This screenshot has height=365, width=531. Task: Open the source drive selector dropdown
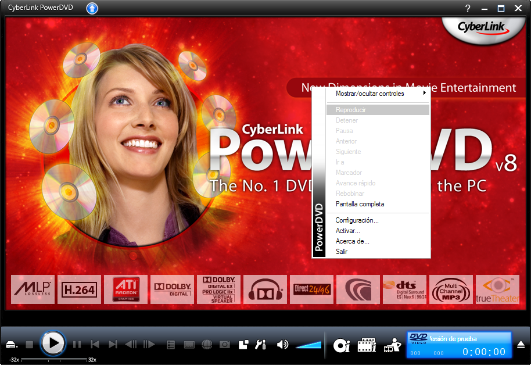[12, 345]
